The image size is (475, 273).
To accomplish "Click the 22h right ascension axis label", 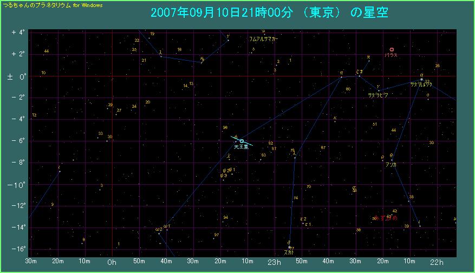I will click(x=437, y=263).
